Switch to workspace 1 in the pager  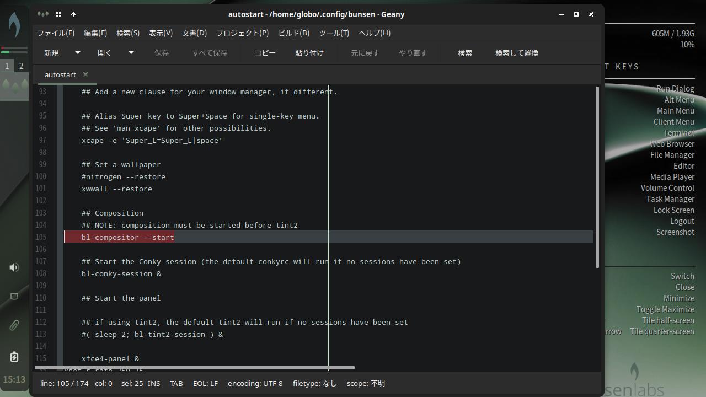[x=7, y=66]
